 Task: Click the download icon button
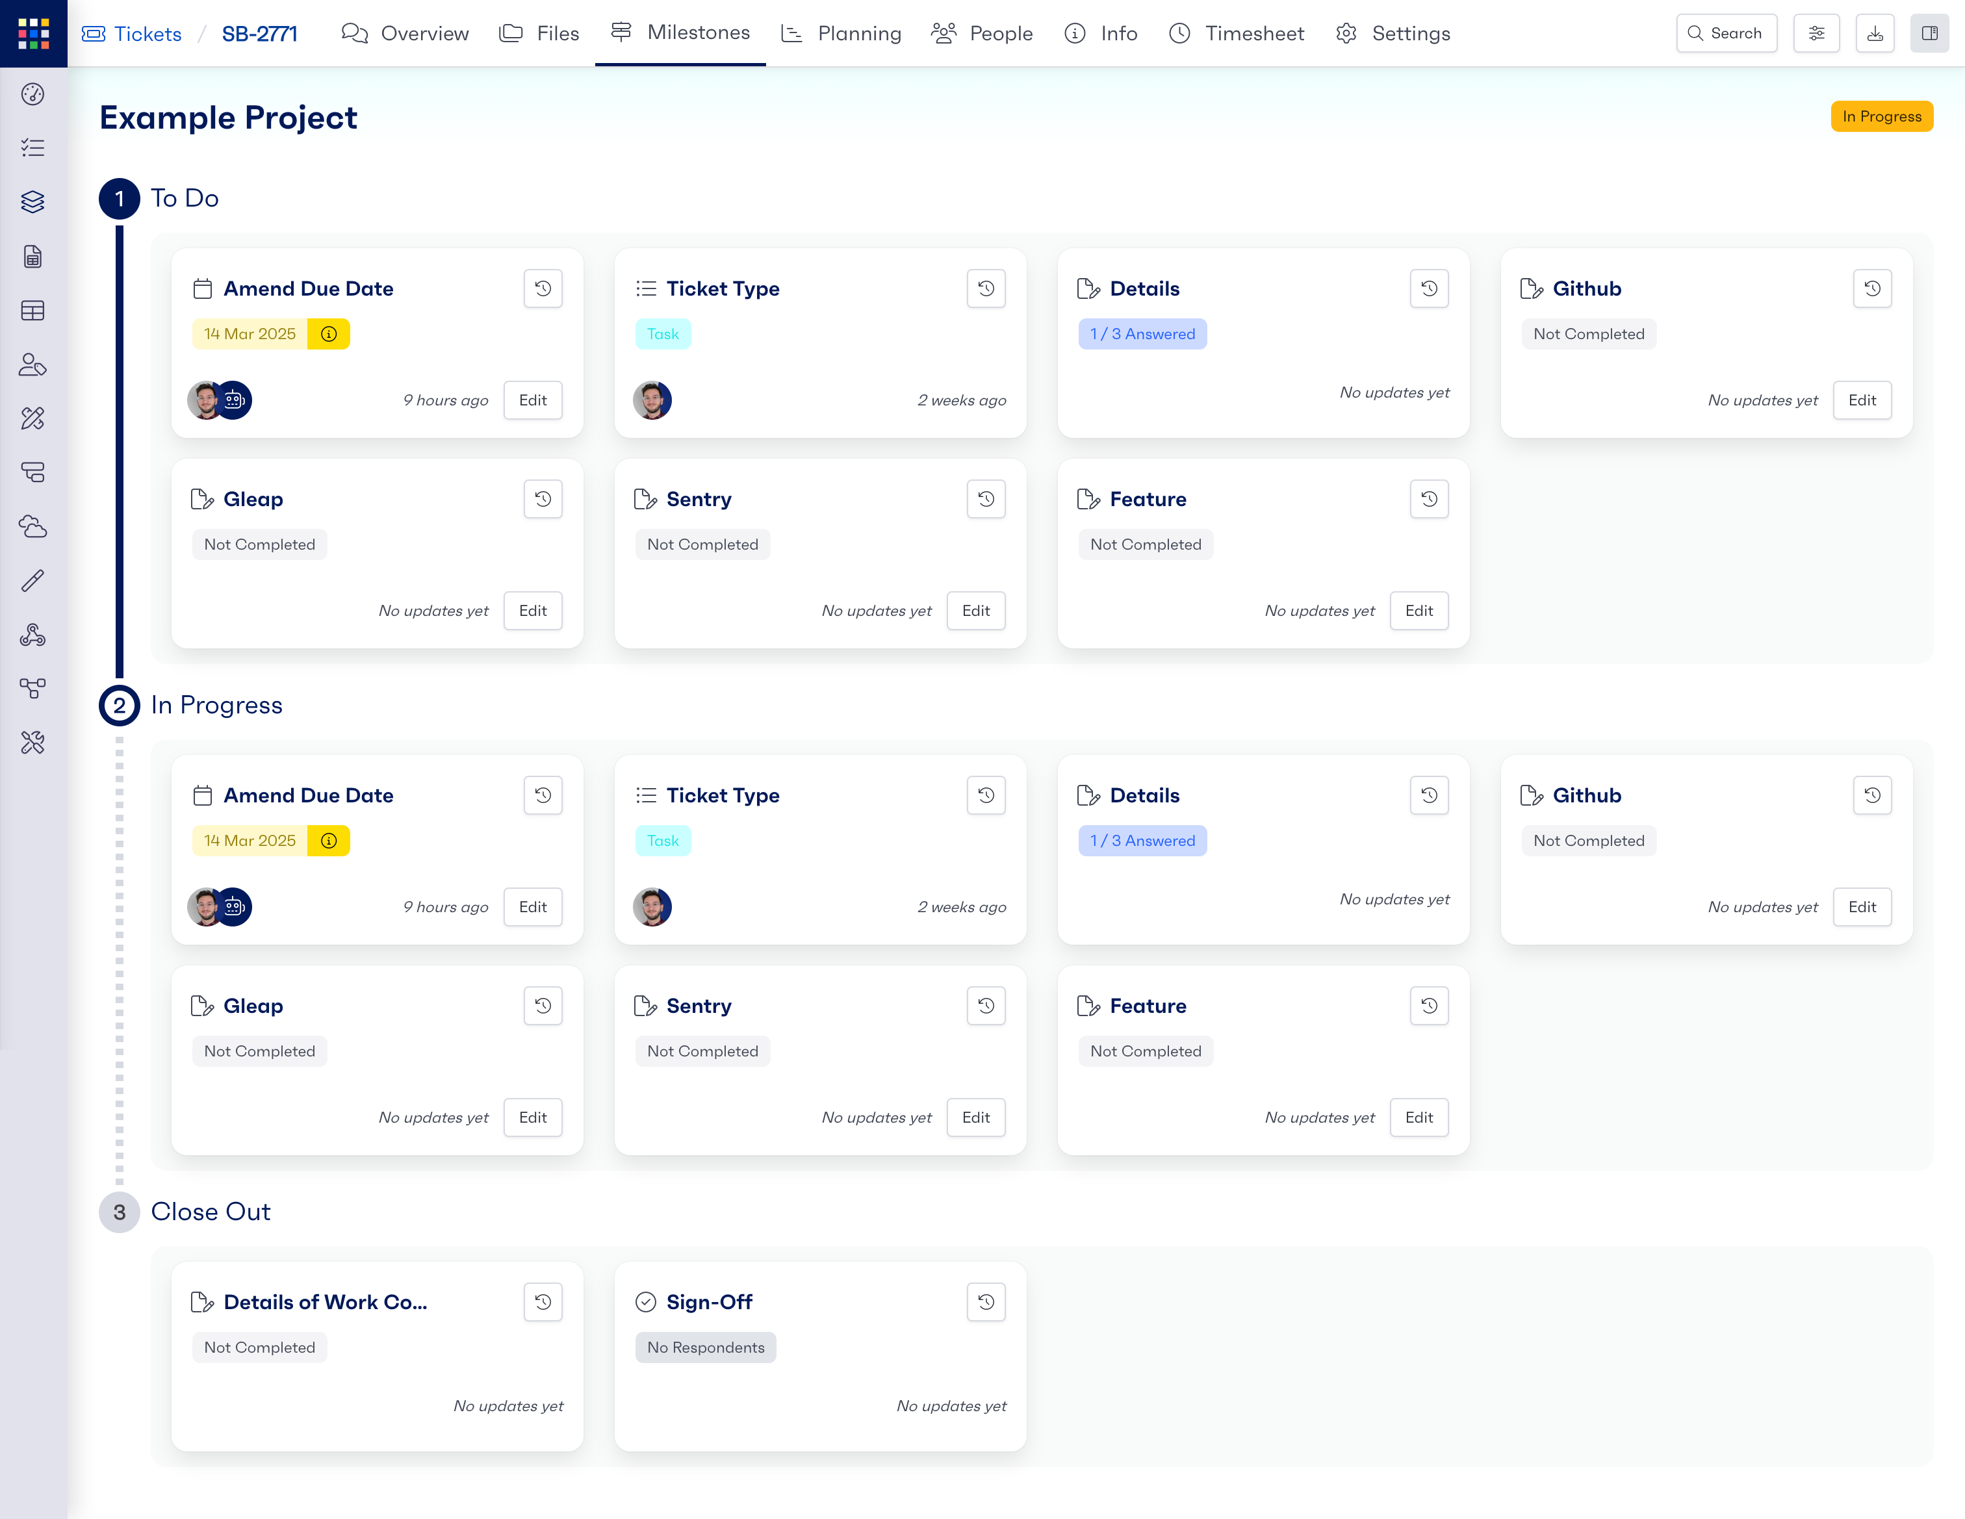[1875, 33]
